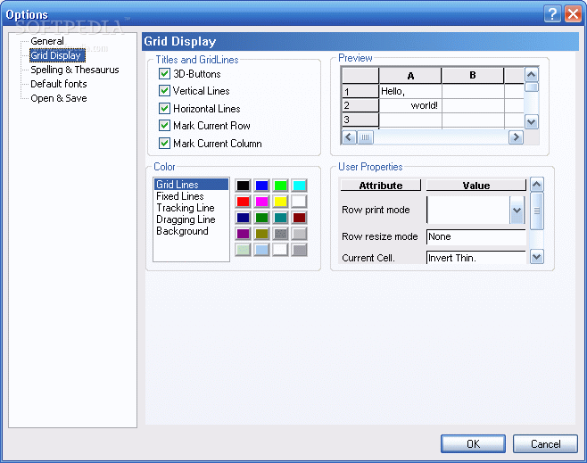Confirm settings with the OK button

(473, 444)
